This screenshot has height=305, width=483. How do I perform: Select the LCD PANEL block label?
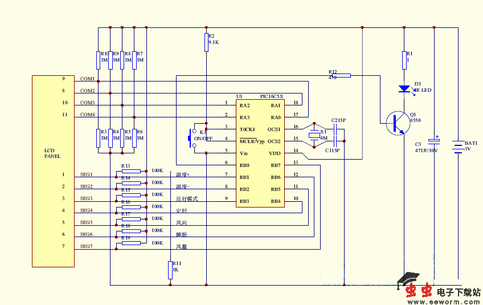click(52, 153)
